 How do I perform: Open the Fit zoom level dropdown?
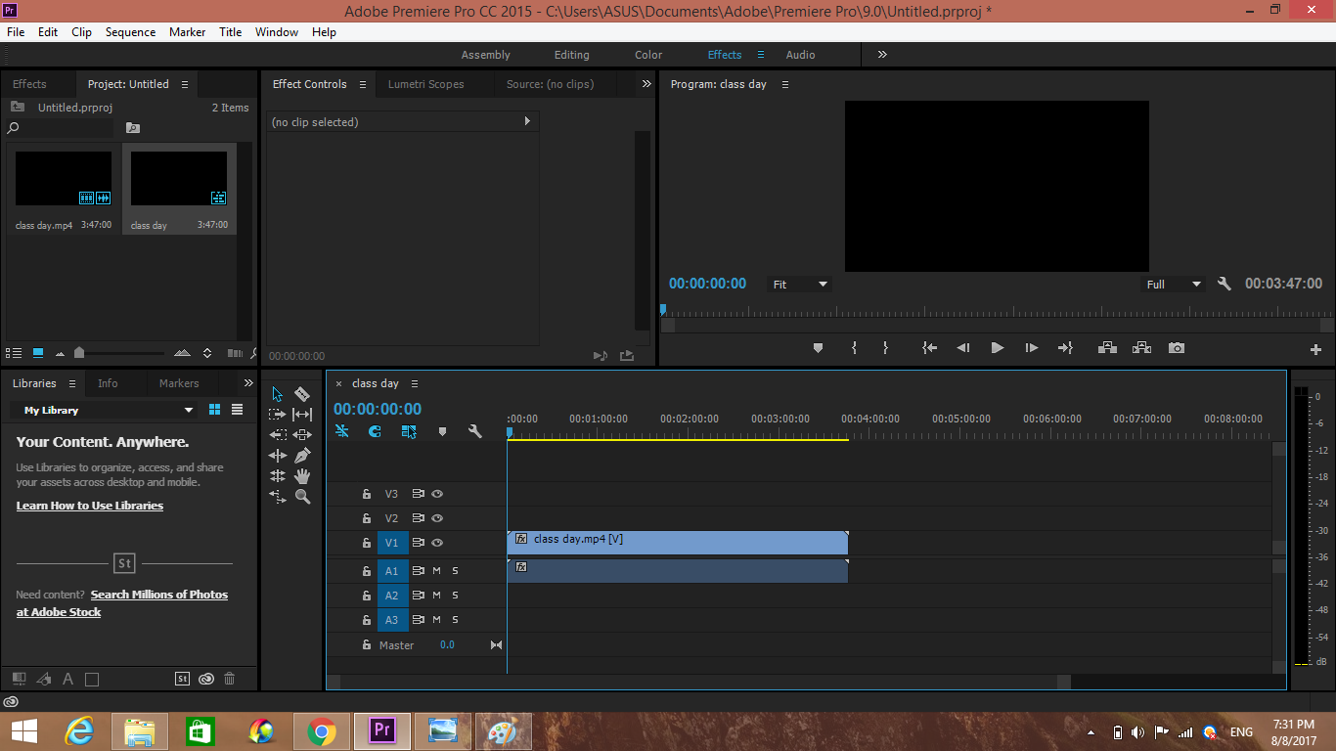pos(800,285)
